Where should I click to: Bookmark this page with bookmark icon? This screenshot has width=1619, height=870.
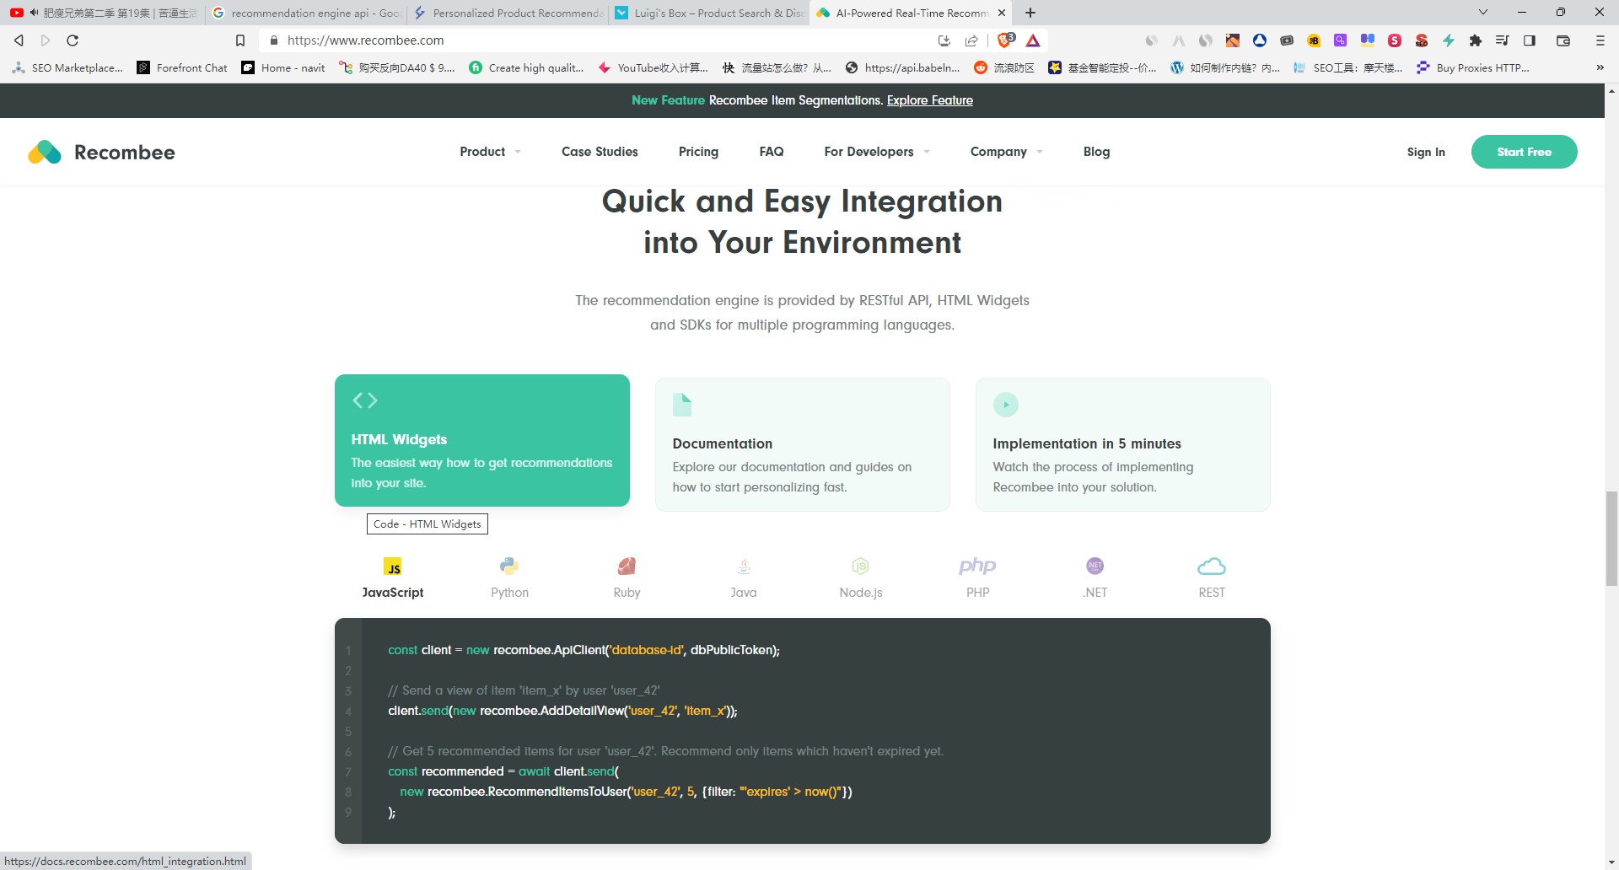[x=240, y=40]
